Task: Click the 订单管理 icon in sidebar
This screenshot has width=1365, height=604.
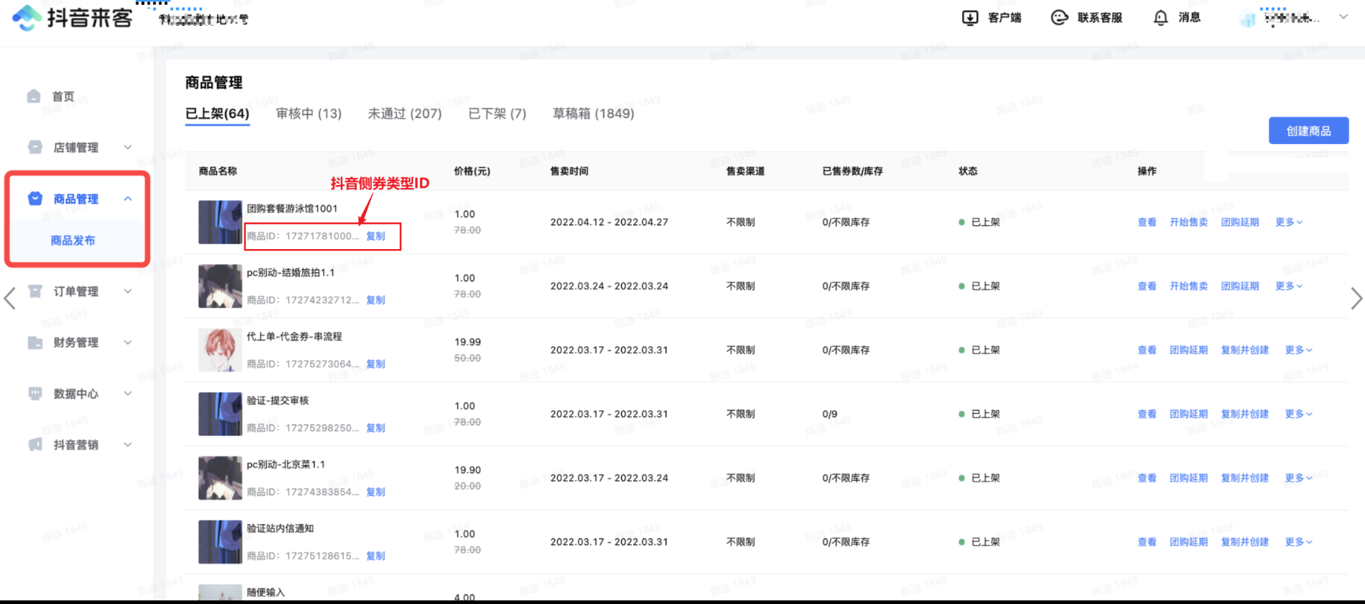Action: point(35,291)
